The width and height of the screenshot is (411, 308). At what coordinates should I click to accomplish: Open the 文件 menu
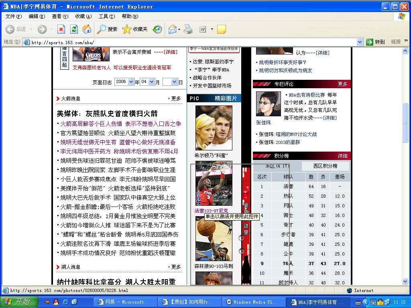pyautogui.click(x=14, y=16)
